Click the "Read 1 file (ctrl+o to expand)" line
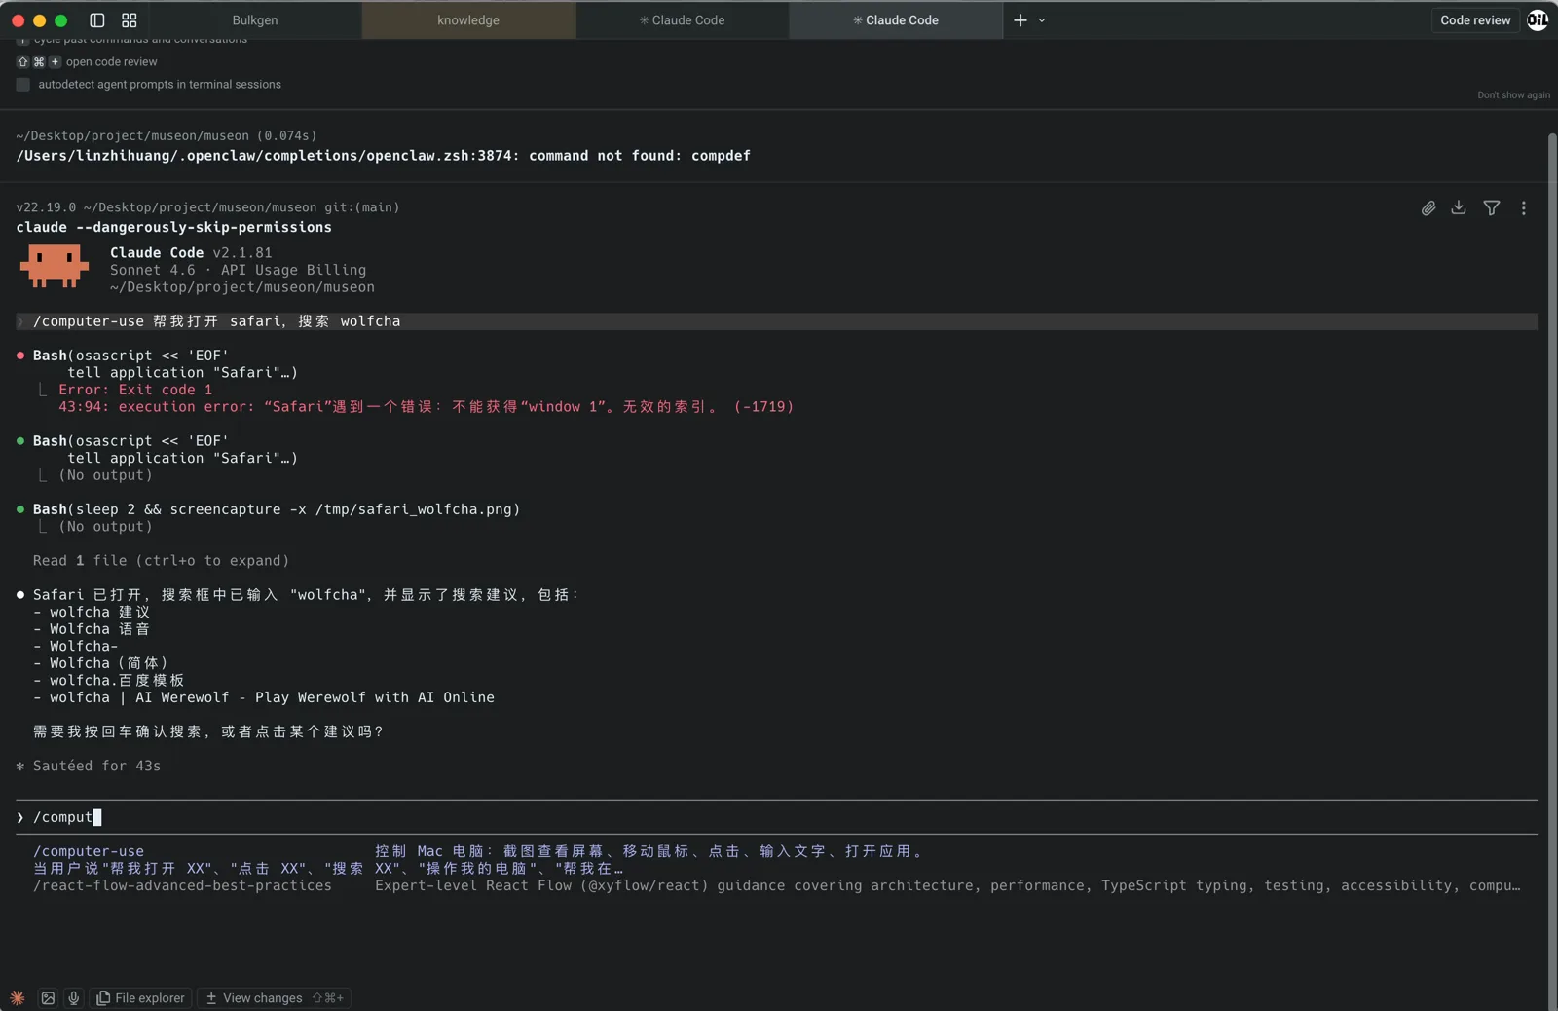Screen dimensions: 1558x1011 coord(161,561)
